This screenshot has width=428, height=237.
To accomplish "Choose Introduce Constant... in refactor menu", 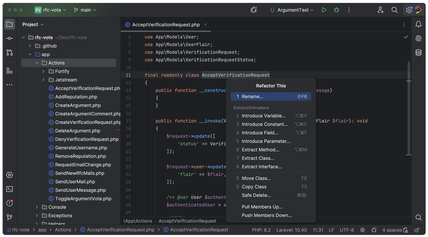I will click(271, 124).
